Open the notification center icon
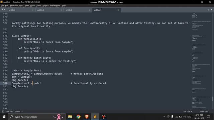Image resolution: width=214 pixels, height=120 pixels. click(208, 117)
